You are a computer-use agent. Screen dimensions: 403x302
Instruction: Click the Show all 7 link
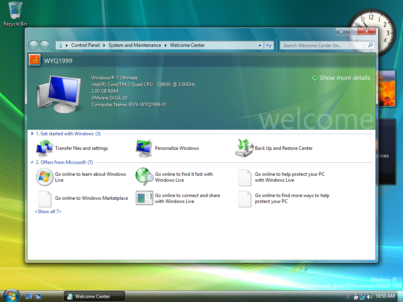pyautogui.click(x=48, y=212)
